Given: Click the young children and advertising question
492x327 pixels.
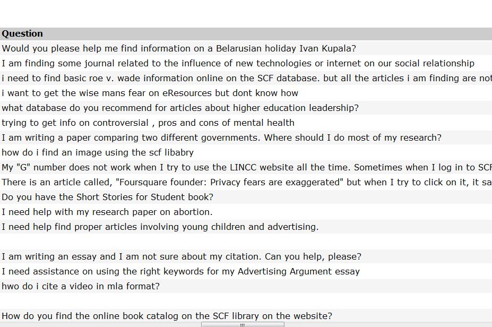Looking at the screenshot, I should (160, 227).
